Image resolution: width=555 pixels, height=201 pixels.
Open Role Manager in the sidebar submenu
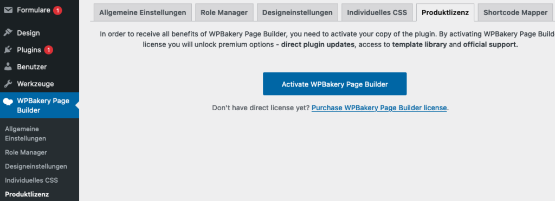26,152
